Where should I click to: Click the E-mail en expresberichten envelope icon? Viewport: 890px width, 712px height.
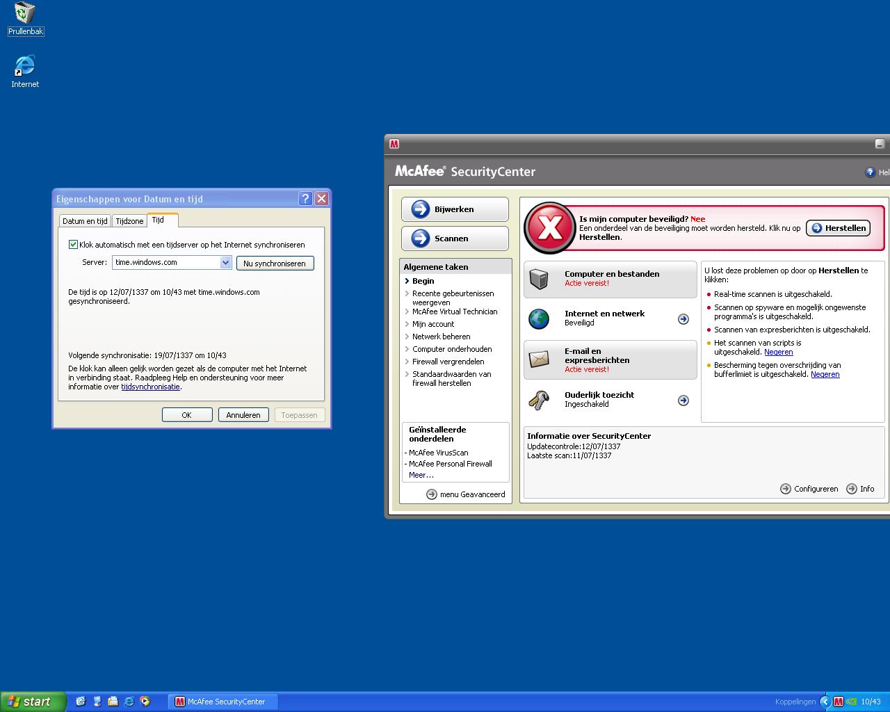pos(539,359)
